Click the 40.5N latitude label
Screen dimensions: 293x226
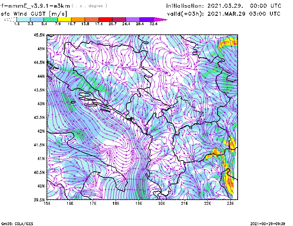point(39,172)
